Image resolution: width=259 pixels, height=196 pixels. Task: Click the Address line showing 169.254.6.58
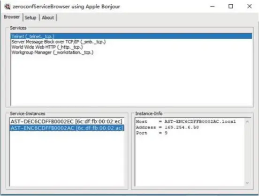click(x=168, y=128)
